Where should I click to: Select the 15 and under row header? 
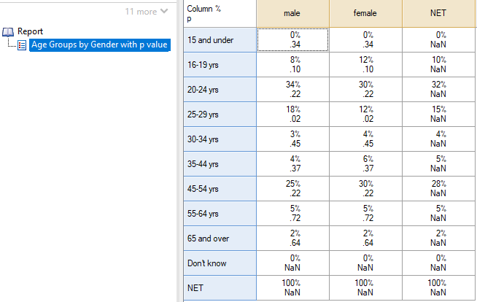pyautogui.click(x=220, y=40)
